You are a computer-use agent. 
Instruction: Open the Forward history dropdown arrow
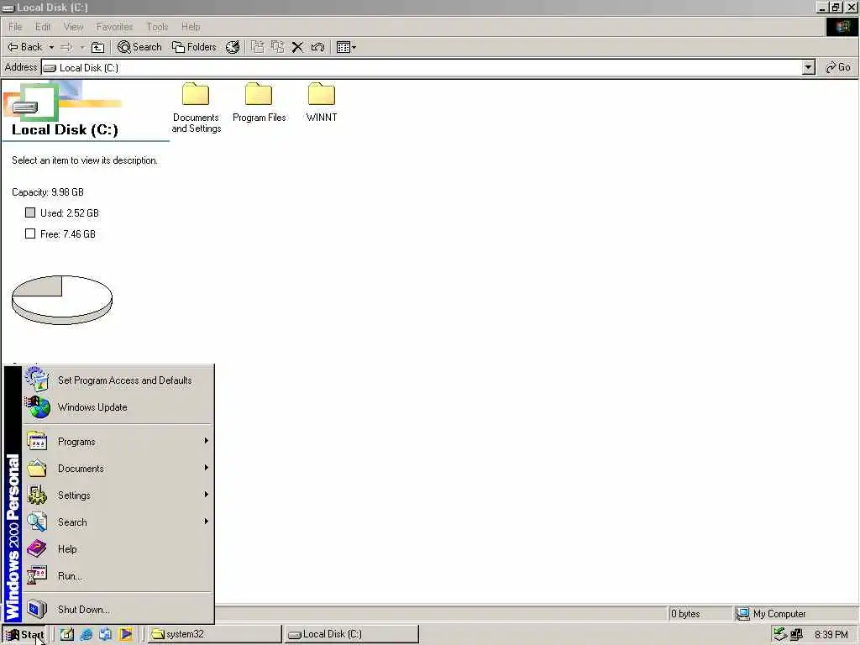[82, 47]
